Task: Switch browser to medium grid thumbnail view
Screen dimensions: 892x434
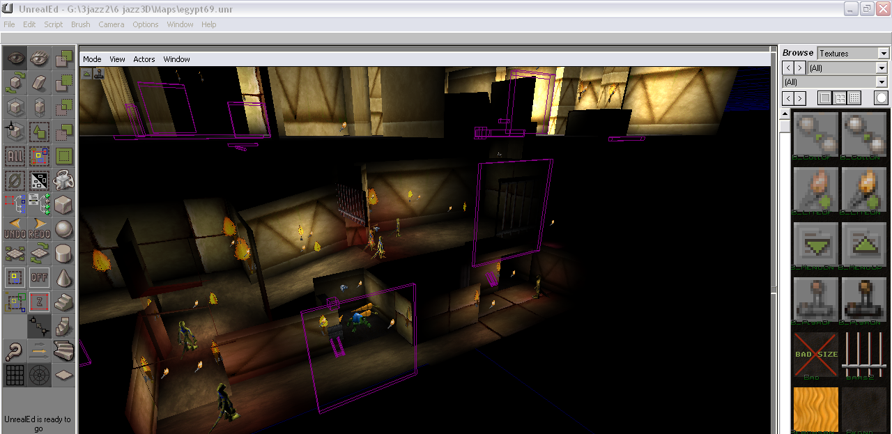Action: [x=840, y=98]
